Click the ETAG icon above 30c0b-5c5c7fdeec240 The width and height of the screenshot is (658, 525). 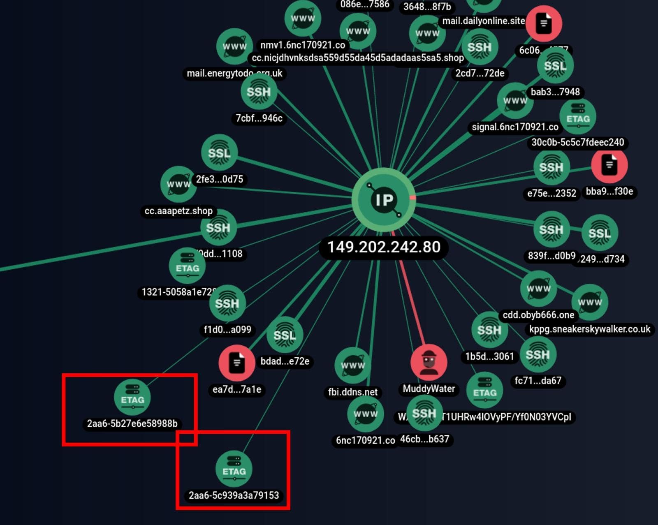coord(577,117)
